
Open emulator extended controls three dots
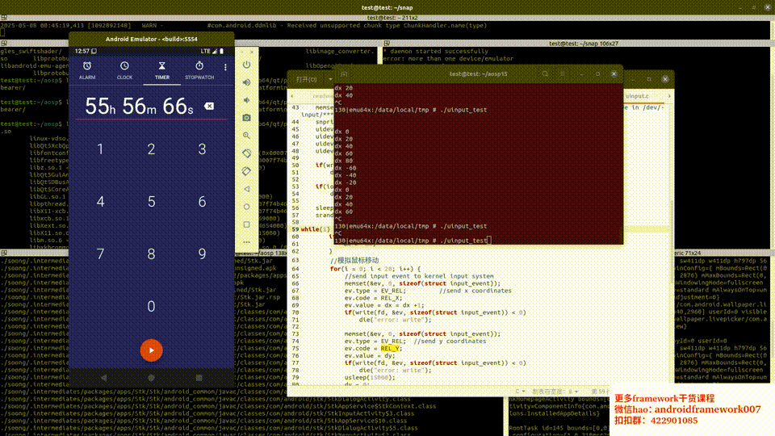(247, 242)
